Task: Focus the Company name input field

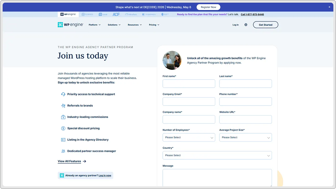Action: [189, 119]
